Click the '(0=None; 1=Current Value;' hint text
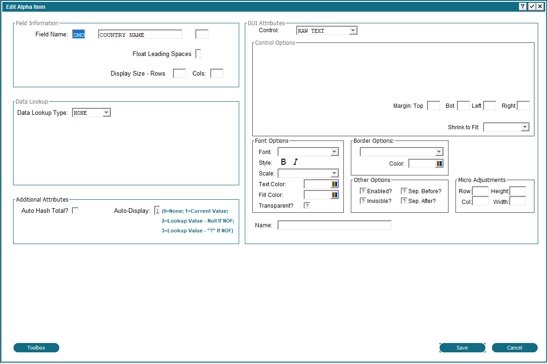 pos(195,211)
